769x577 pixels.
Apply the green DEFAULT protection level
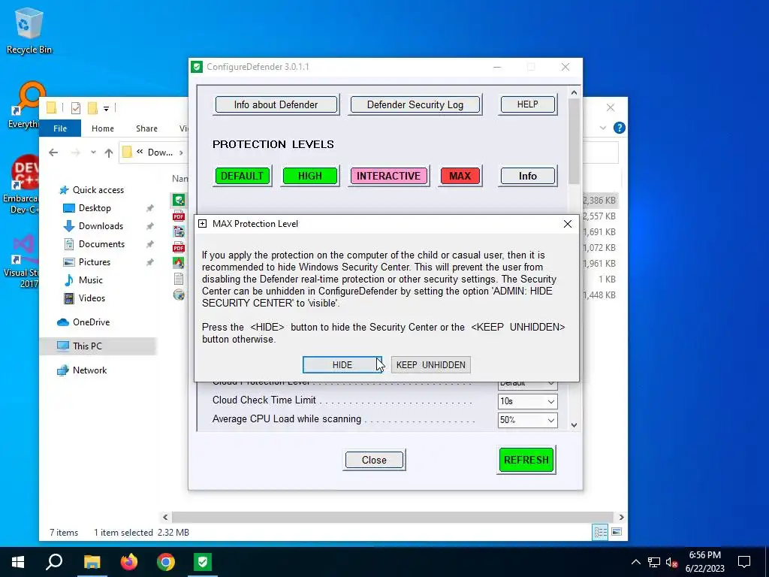243,176
